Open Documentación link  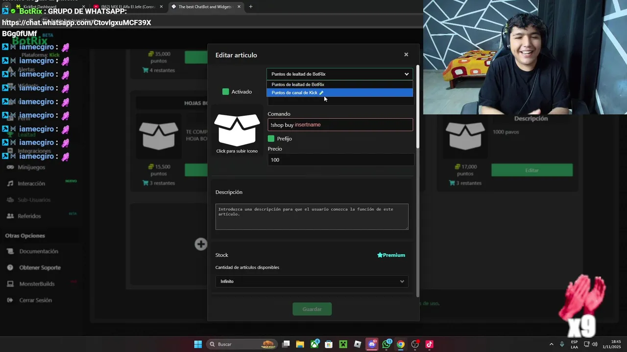(x=39, y=251)
